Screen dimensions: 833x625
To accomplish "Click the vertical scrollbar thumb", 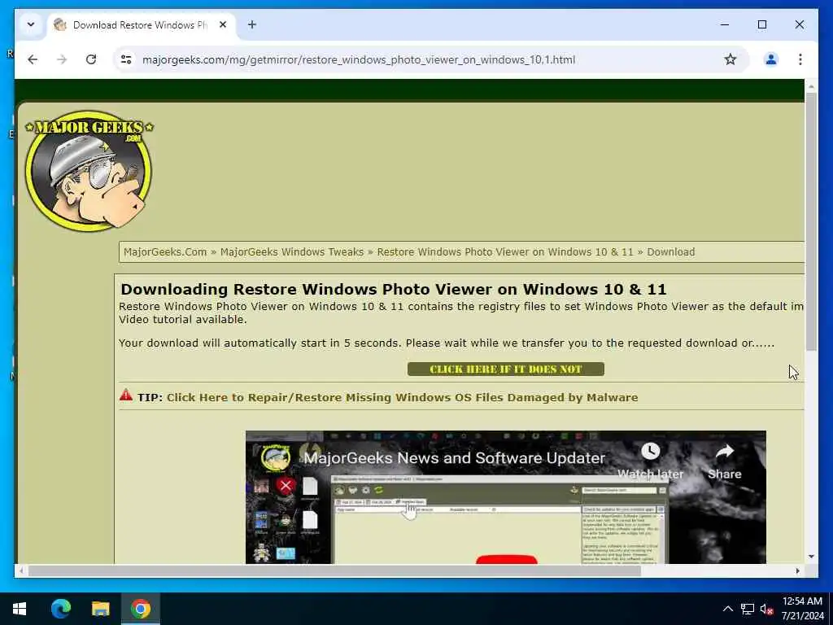I will (x=811, y=221).
